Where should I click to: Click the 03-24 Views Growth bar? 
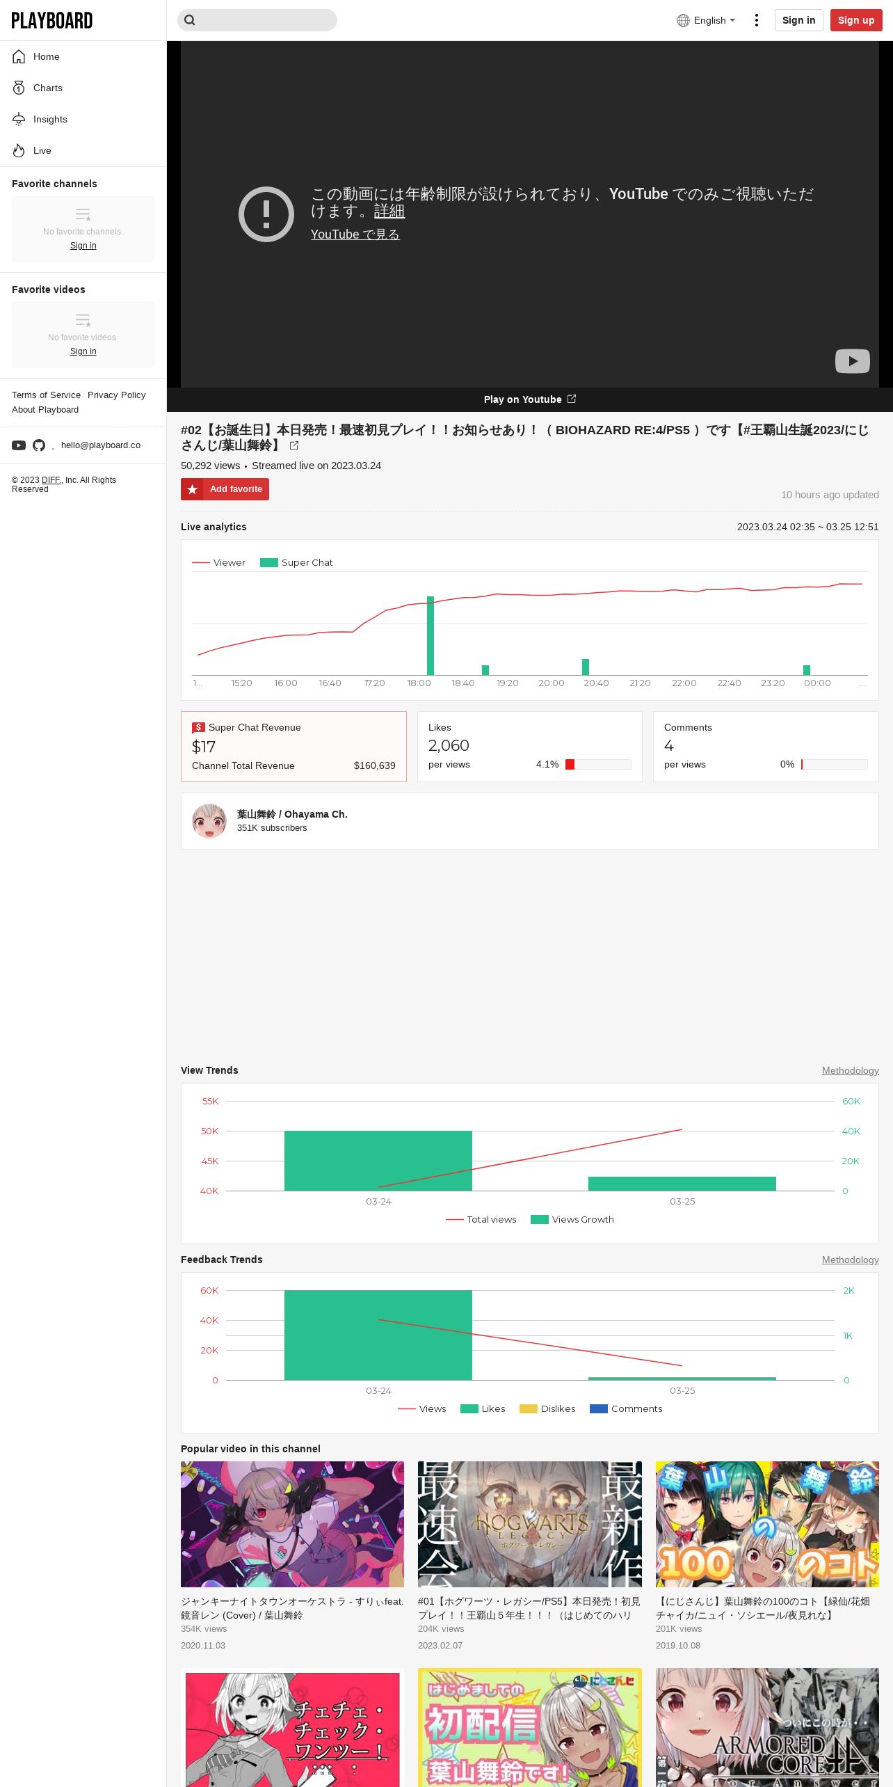tap(378, 1161)
